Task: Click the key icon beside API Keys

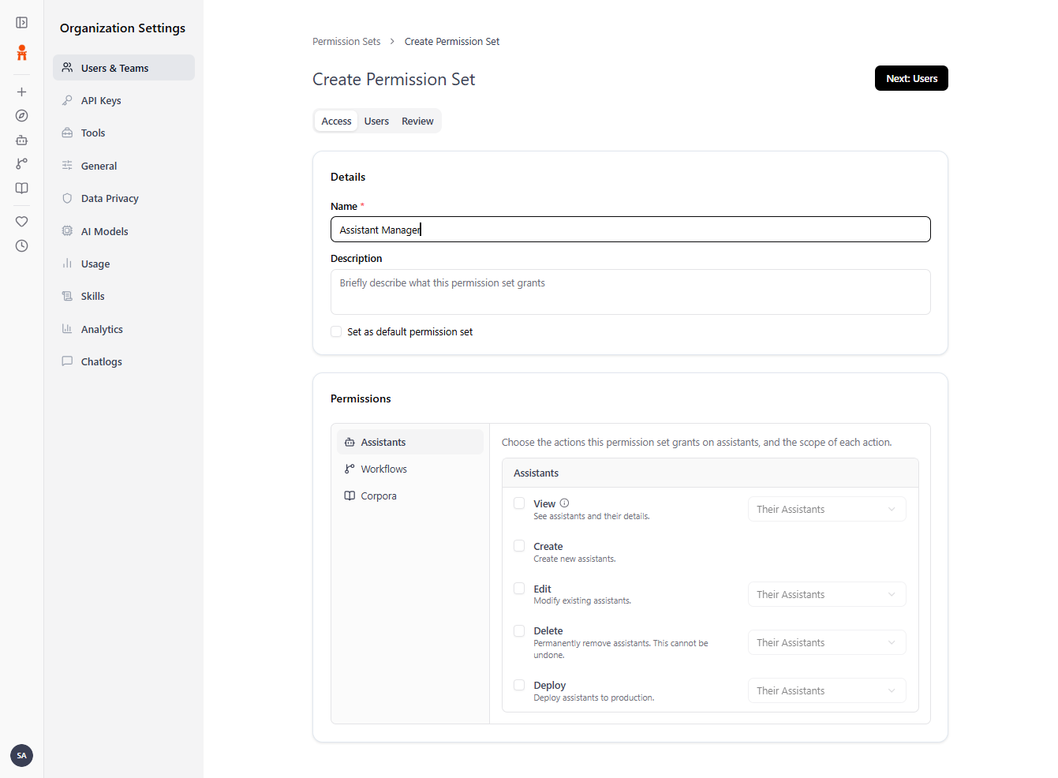Action: coord(67,100)
